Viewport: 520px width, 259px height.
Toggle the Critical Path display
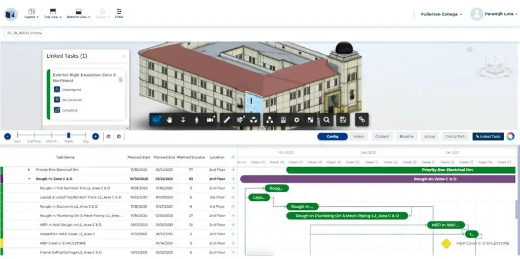[455, 136]
